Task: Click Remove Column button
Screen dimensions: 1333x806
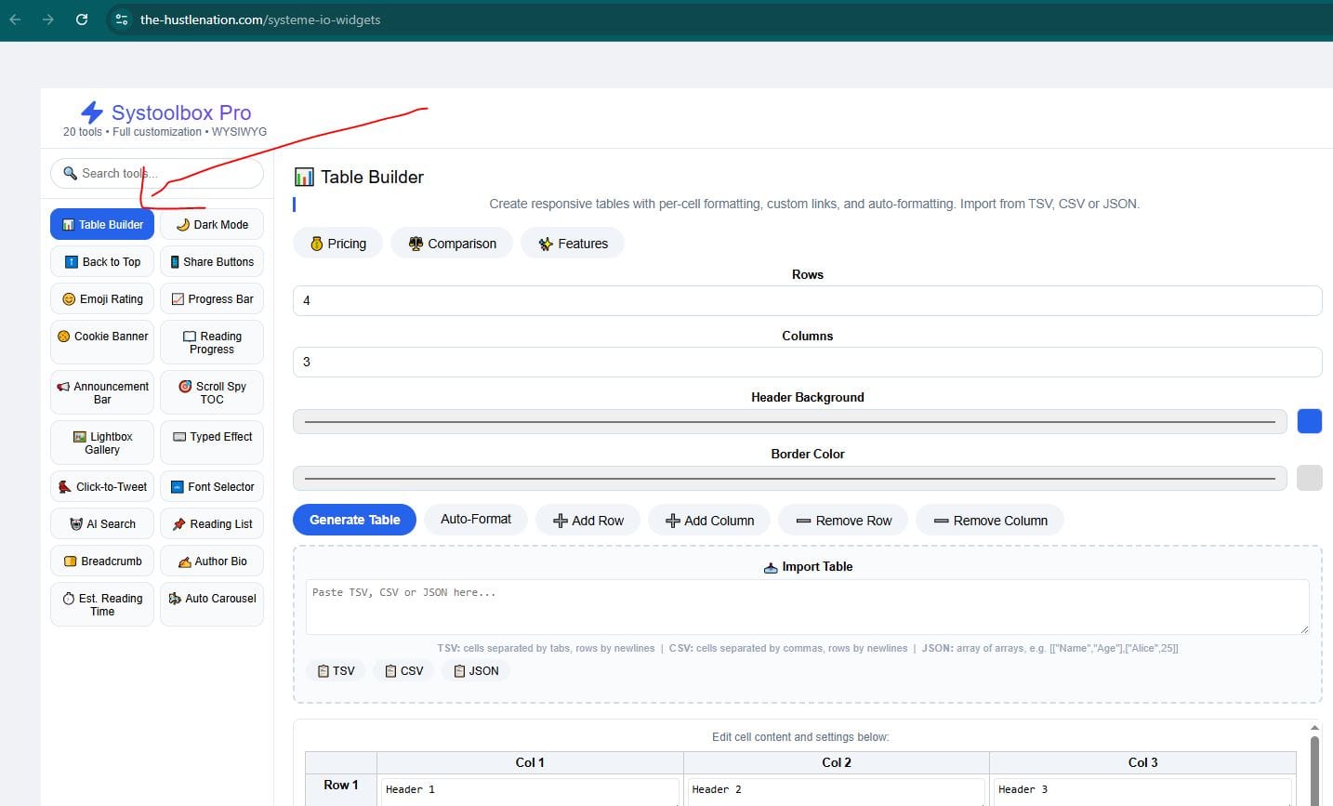Action: point(990,521)
